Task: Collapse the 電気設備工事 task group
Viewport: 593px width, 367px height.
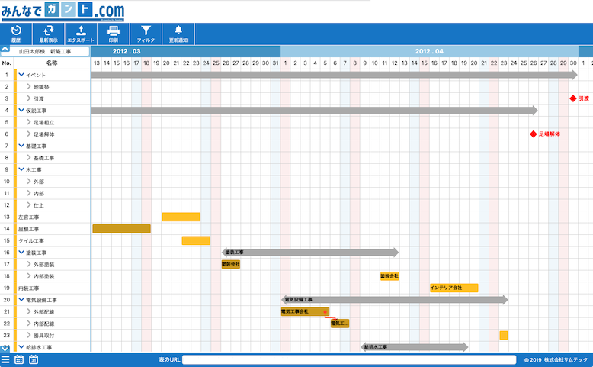Action: click(21, 300)
